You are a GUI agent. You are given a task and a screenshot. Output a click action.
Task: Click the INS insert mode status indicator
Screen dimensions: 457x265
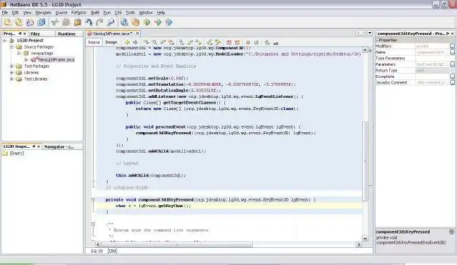pos(112,251)
